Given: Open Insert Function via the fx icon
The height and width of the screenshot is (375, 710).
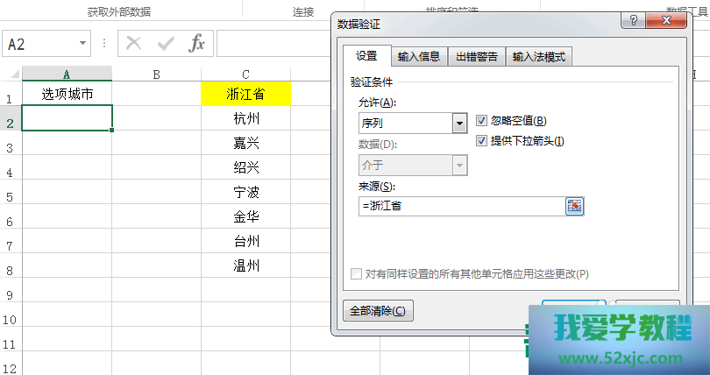Looking at the screenshot, I should [197, 43].
